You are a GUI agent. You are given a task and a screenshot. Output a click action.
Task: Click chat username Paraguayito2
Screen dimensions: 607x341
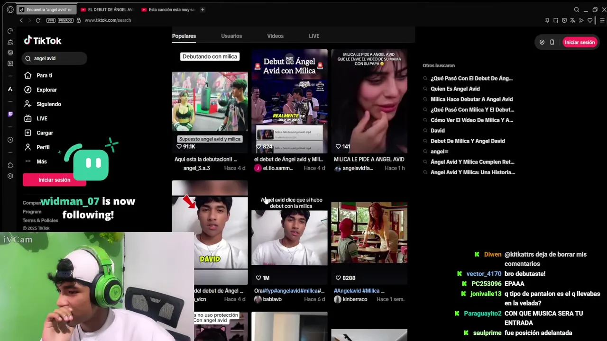(482, 314)
